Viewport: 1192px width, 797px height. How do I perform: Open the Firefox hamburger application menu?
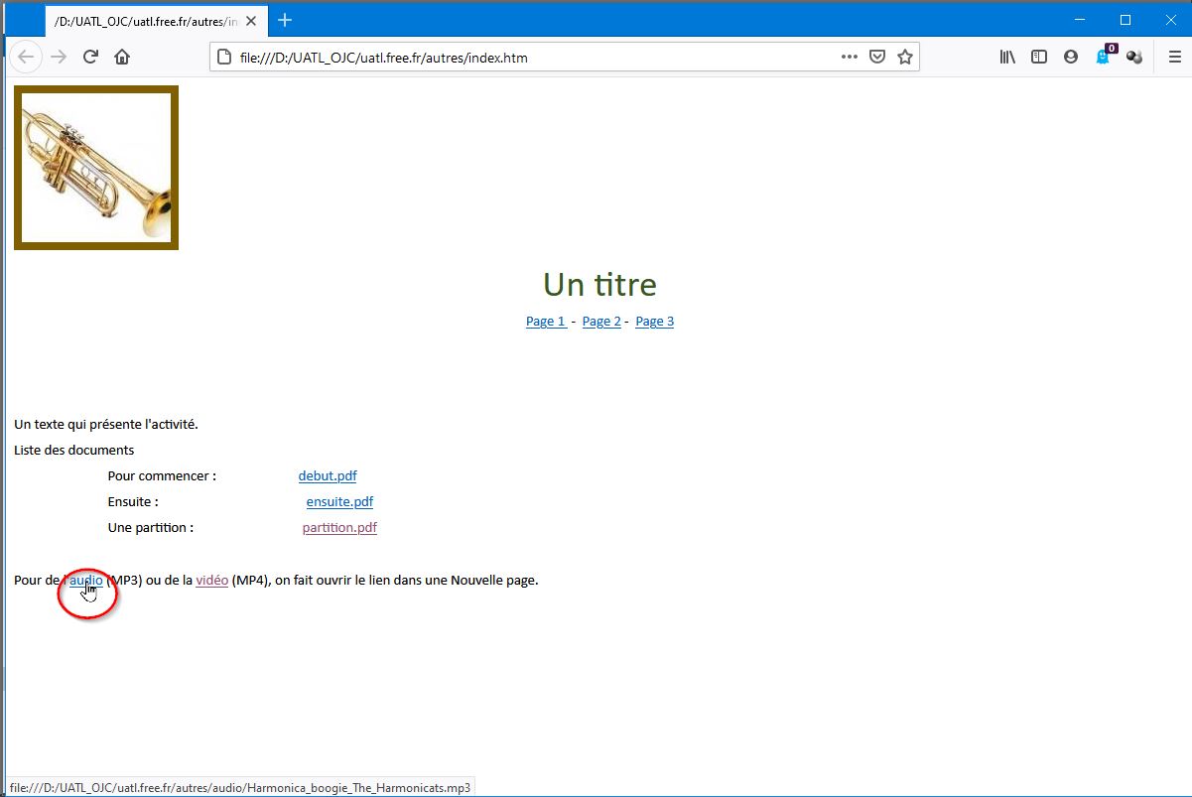coord(1175,57)
